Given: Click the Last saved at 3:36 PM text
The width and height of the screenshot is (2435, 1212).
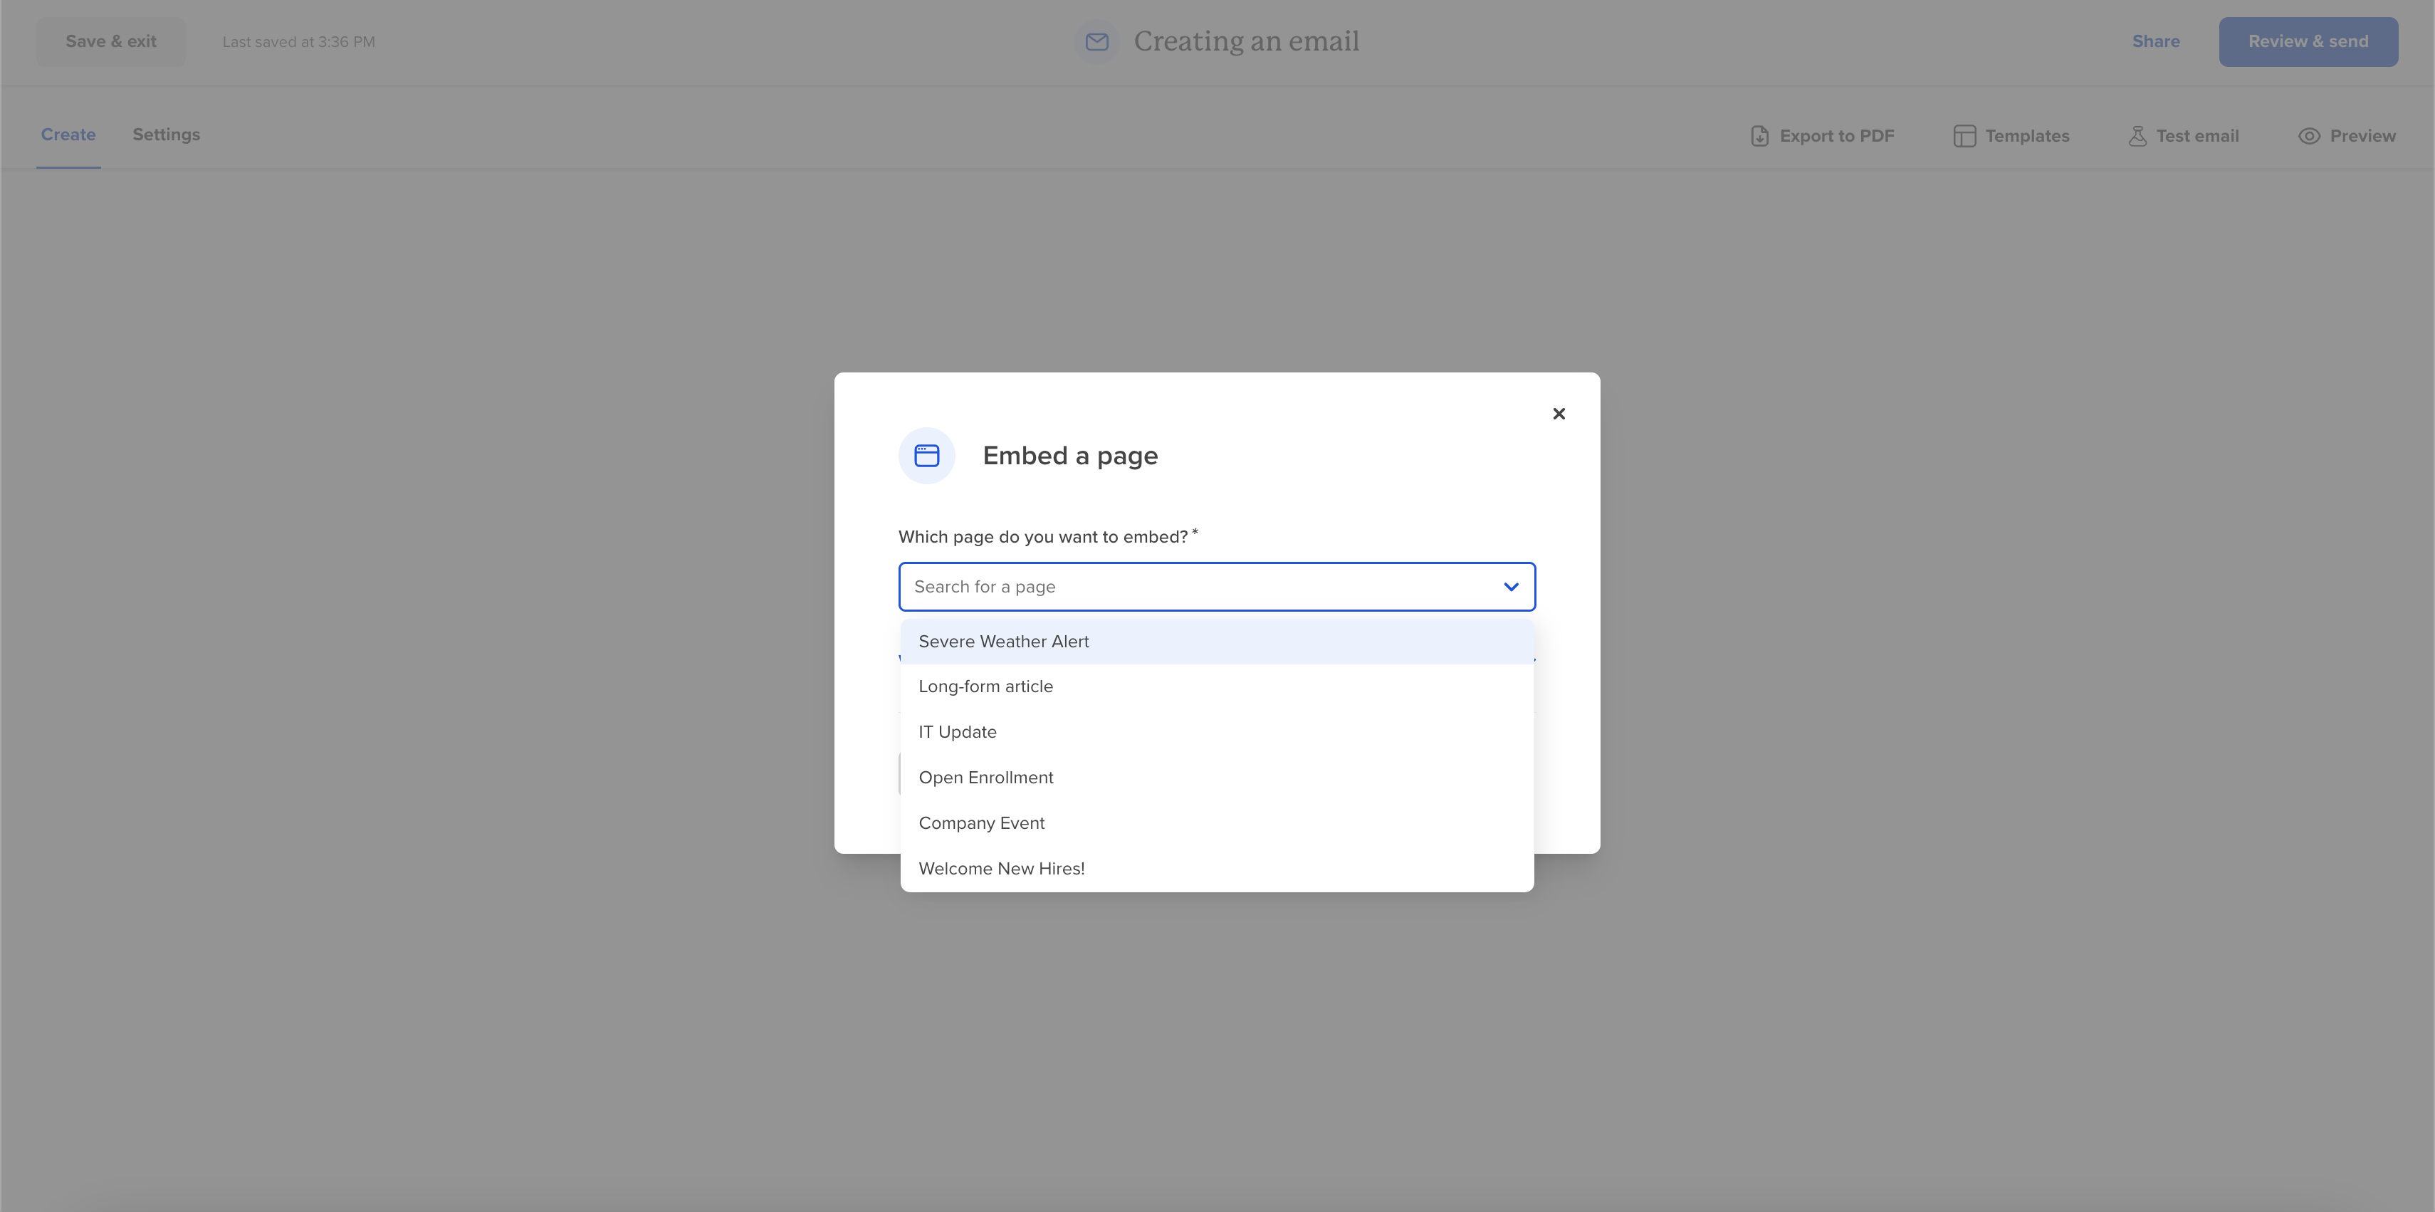Looking at the screenshot, I should pos(299,41).
